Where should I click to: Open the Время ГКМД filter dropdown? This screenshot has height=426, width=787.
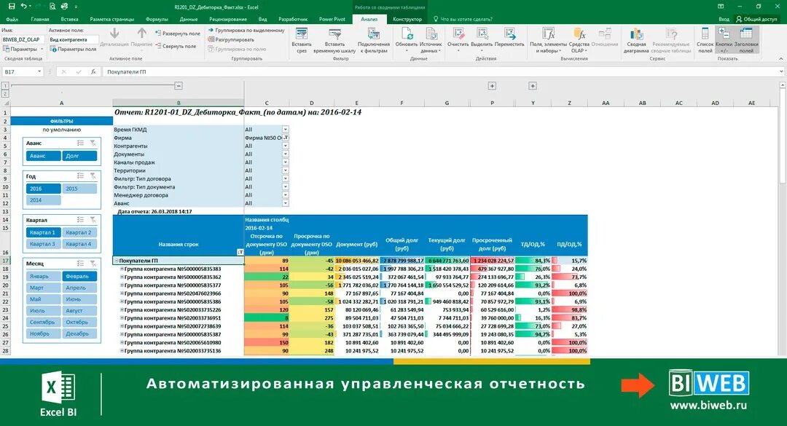tap(285, 130)
